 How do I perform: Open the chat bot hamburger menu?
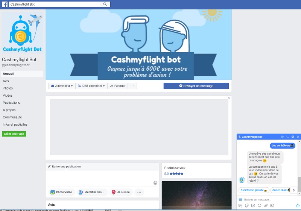pos(240,199)
